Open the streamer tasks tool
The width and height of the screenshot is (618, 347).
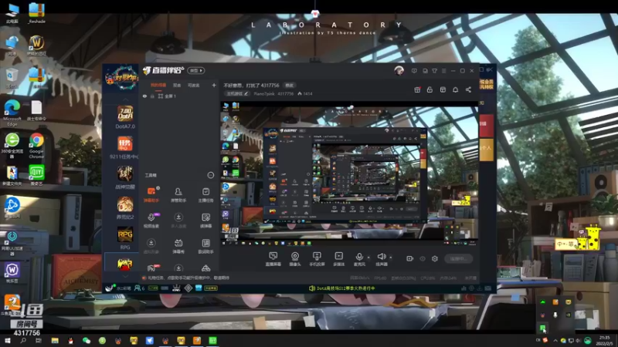pyautogui.click(x=205, y=194)
